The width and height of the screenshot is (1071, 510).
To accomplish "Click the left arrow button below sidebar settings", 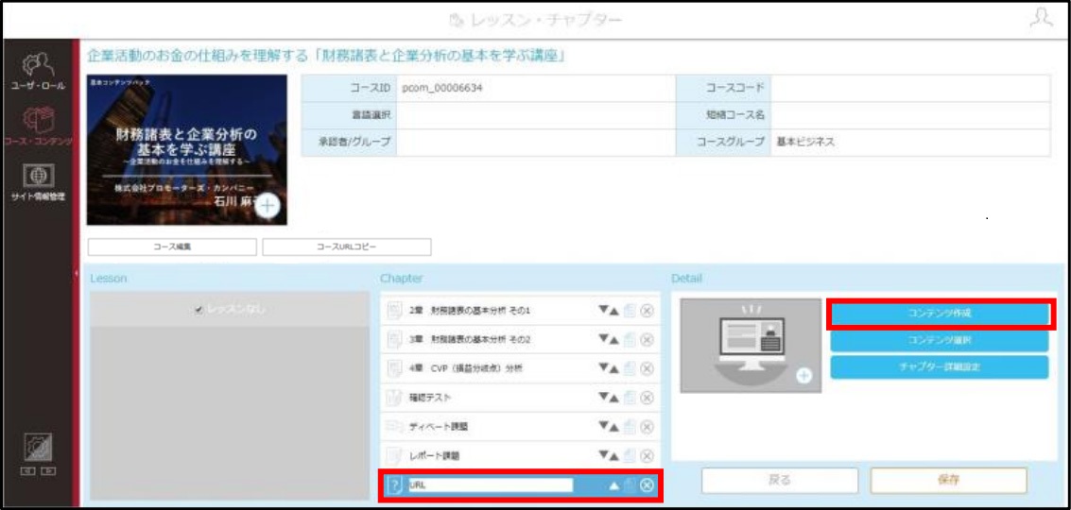I will (28, 471).
